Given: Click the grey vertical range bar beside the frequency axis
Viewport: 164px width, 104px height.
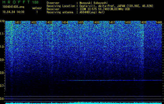Looking at the screenshot, I should pos(5,80).
